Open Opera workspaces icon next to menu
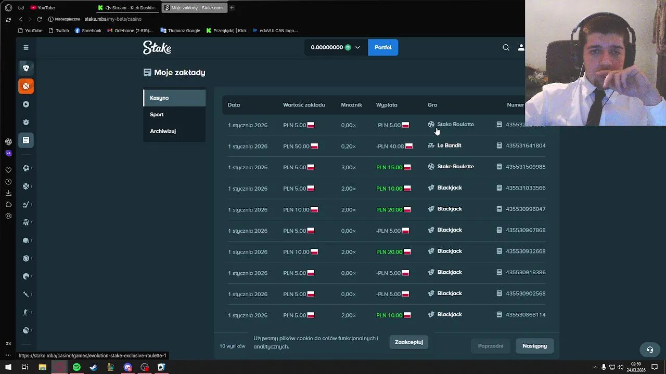The image size is (666, 374). [21, 8]
